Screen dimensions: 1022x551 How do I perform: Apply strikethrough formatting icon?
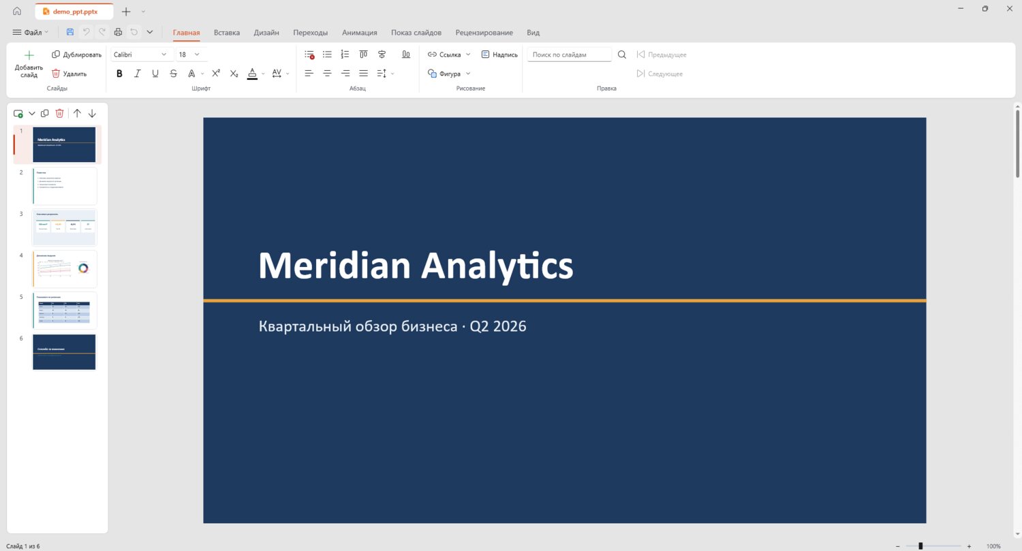(173, 74)
